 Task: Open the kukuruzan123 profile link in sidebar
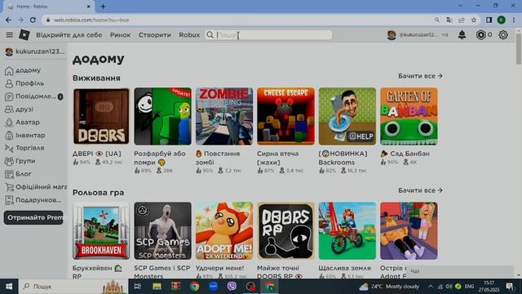click(34, 51)
